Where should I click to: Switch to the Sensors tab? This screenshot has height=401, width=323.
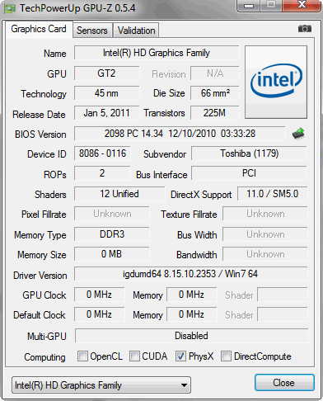click(x=92, y=31)
